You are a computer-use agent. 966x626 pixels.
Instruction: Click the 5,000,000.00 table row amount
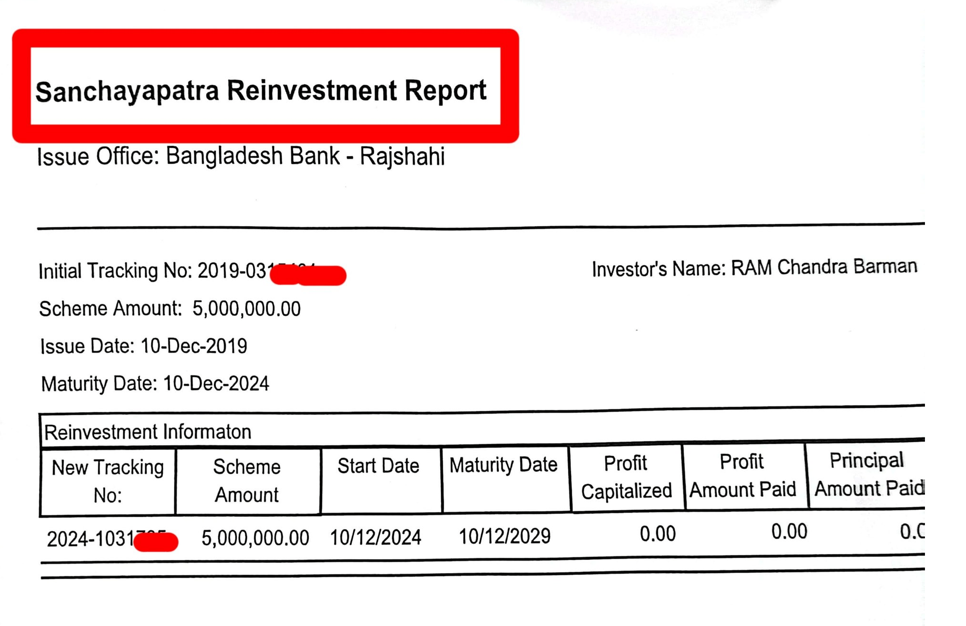[255, 538]
